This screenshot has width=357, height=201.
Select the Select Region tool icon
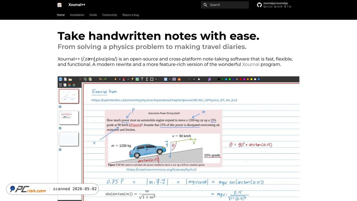tap(166, 79)
